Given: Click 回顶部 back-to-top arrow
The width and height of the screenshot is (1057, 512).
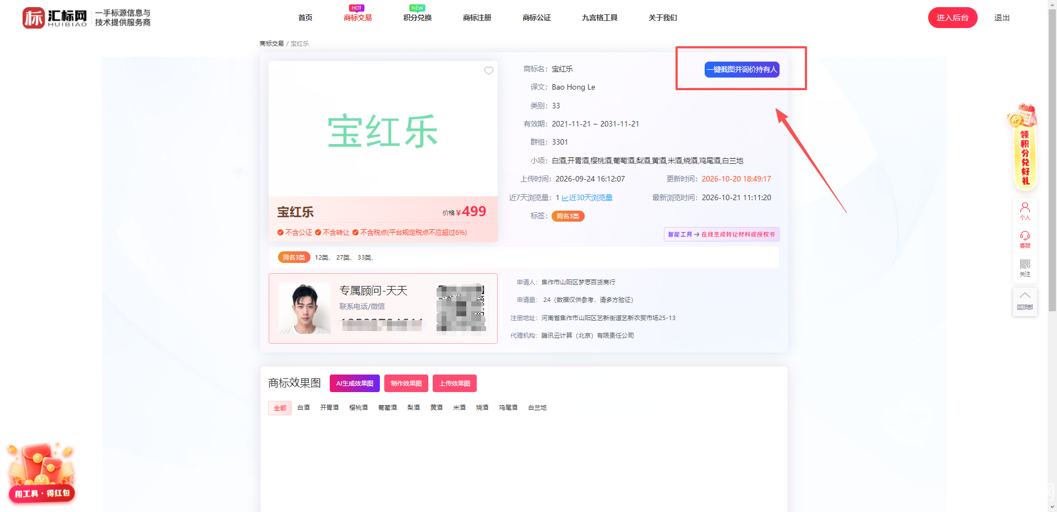Looking at the screenshot, I should pos(1025,301).
